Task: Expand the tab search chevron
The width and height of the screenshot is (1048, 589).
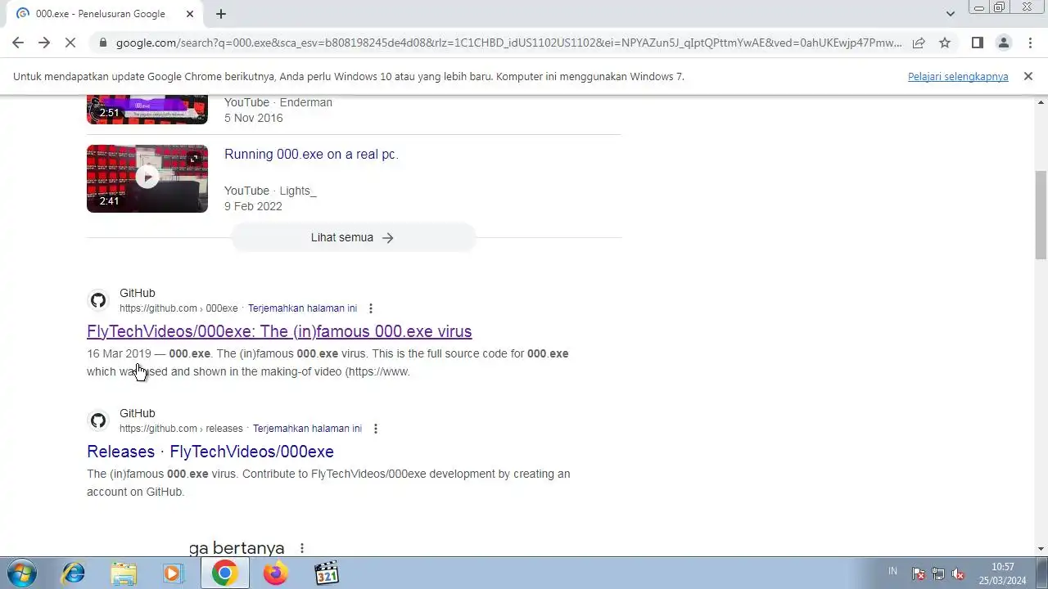Action: tap(950, 14)
